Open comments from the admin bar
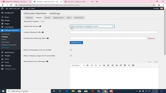The width and height of the screenshot is (166, 93). (24, 9)
